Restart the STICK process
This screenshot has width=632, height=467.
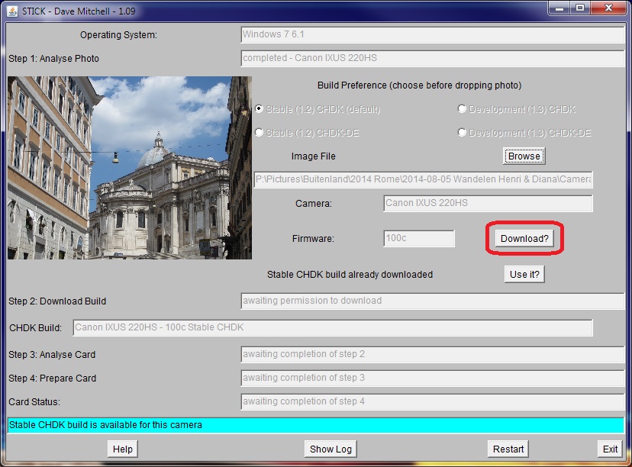pos(508,449)
